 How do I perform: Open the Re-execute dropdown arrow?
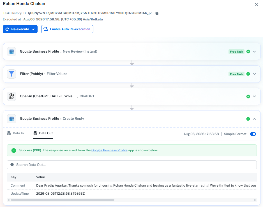(33, 29)
